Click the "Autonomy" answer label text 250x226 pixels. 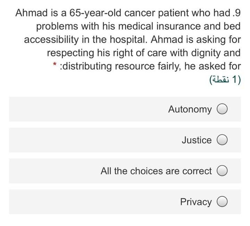coord(190,109)
